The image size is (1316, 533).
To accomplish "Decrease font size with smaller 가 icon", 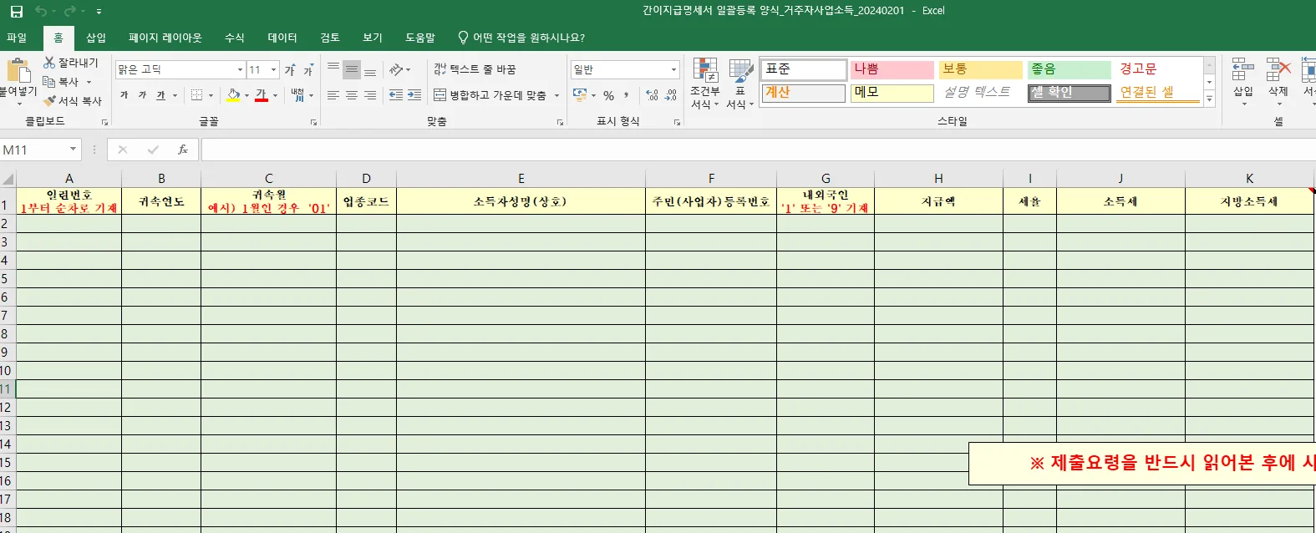I will click(x=308, y=70).
